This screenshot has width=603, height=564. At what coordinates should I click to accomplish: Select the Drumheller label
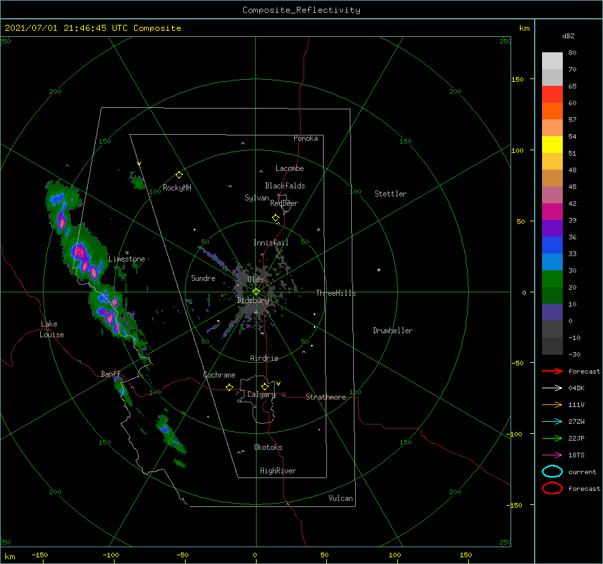pyautogui.click(x=393, y=331)
